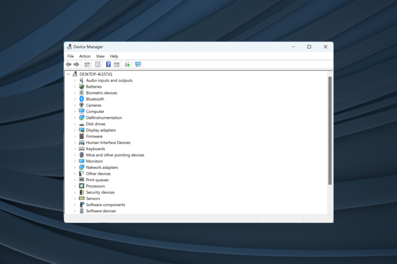Select the Sensors label
Image resolution: width=397 pixels, height=264 pixels.
93,199
